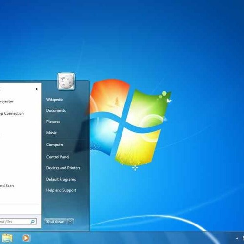Image resolution: width=244 pixels, height=244 pixels.
Task: Open Default Programs
Action: [61, 179]
